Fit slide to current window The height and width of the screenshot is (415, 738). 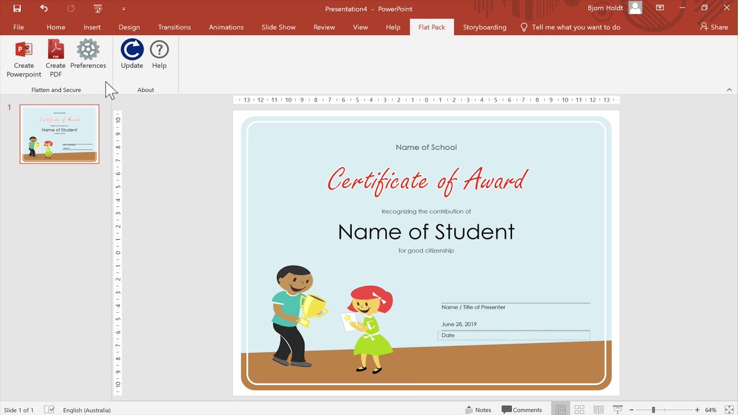tap(729, 410)
